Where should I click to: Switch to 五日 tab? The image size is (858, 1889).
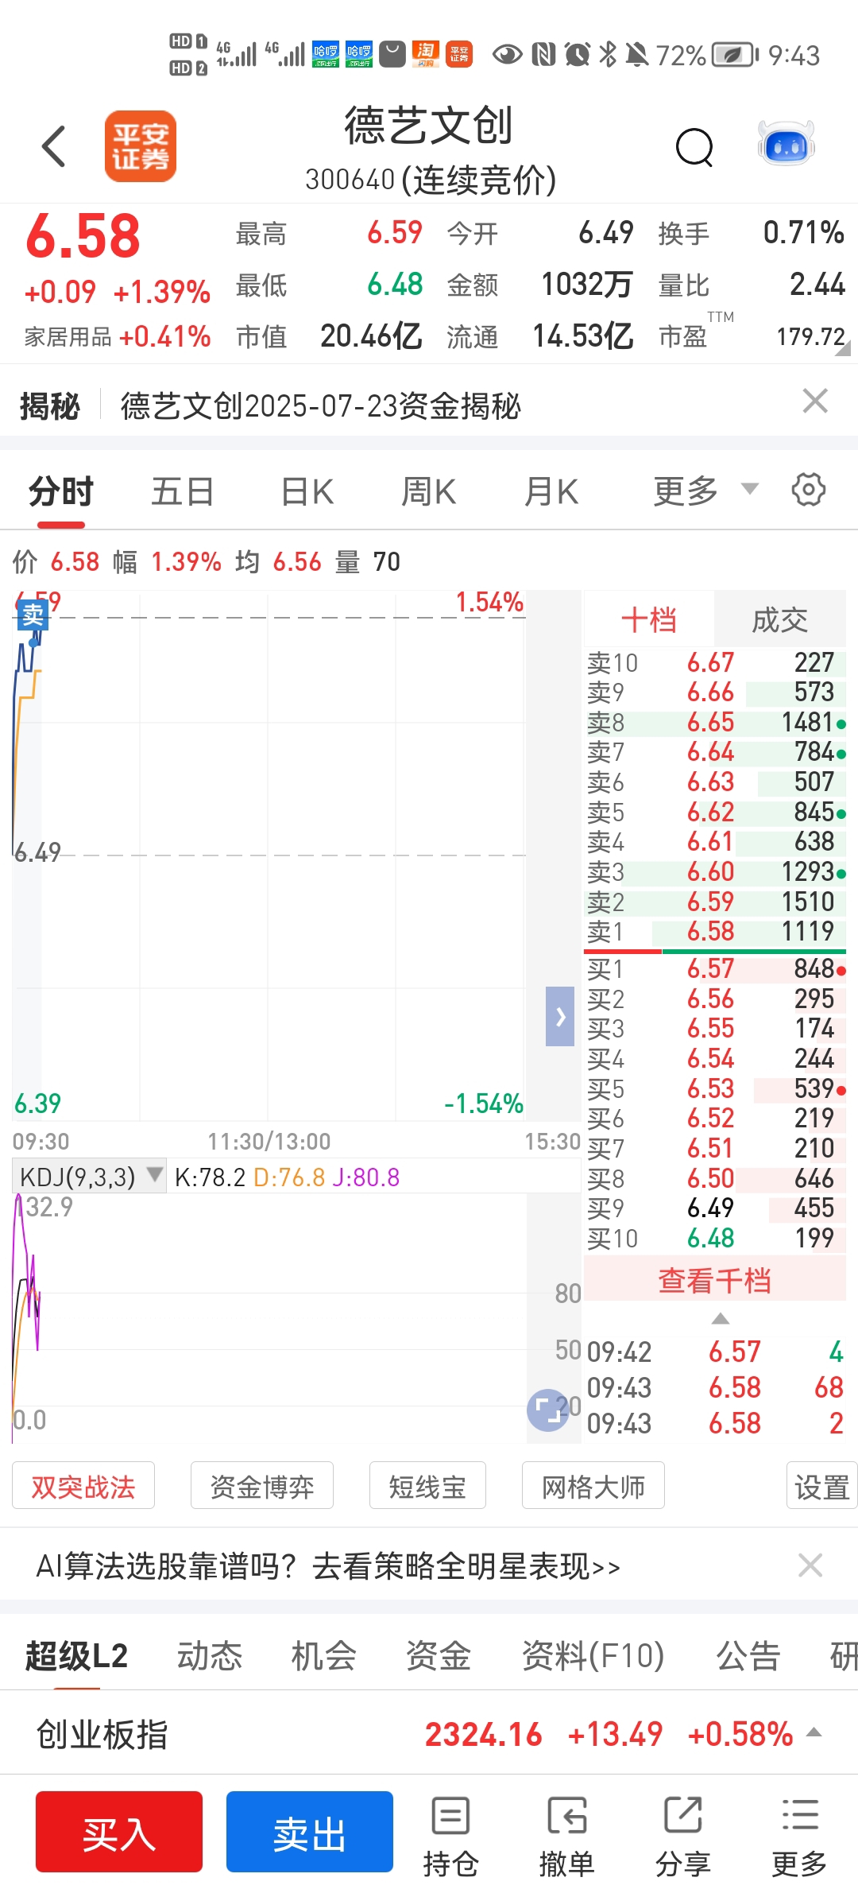tap(183, 491)
